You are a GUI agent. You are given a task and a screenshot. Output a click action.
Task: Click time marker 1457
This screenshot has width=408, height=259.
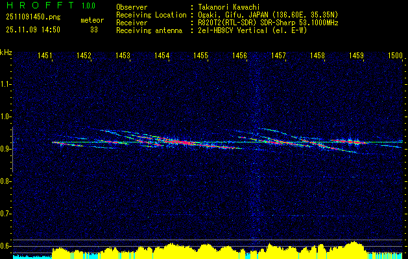[x=278, y=55]
